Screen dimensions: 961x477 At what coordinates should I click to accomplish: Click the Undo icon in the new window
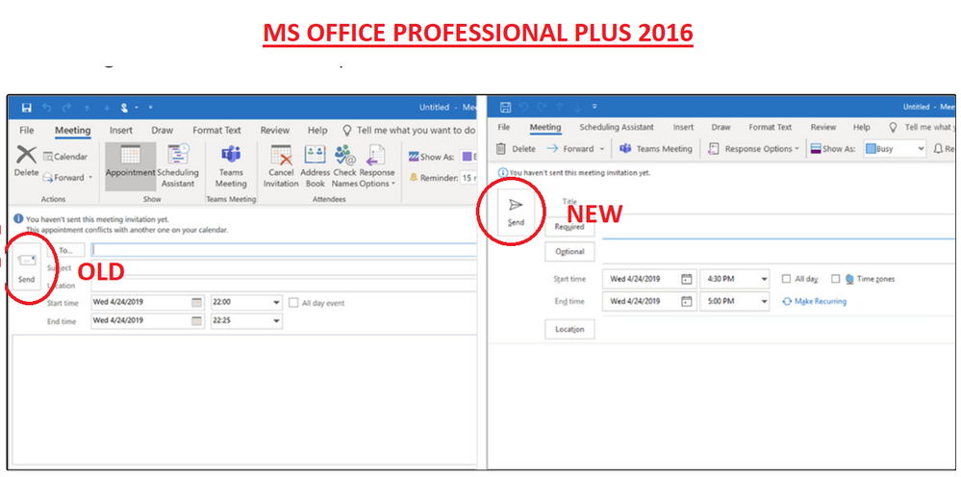[x=523, y=107]
